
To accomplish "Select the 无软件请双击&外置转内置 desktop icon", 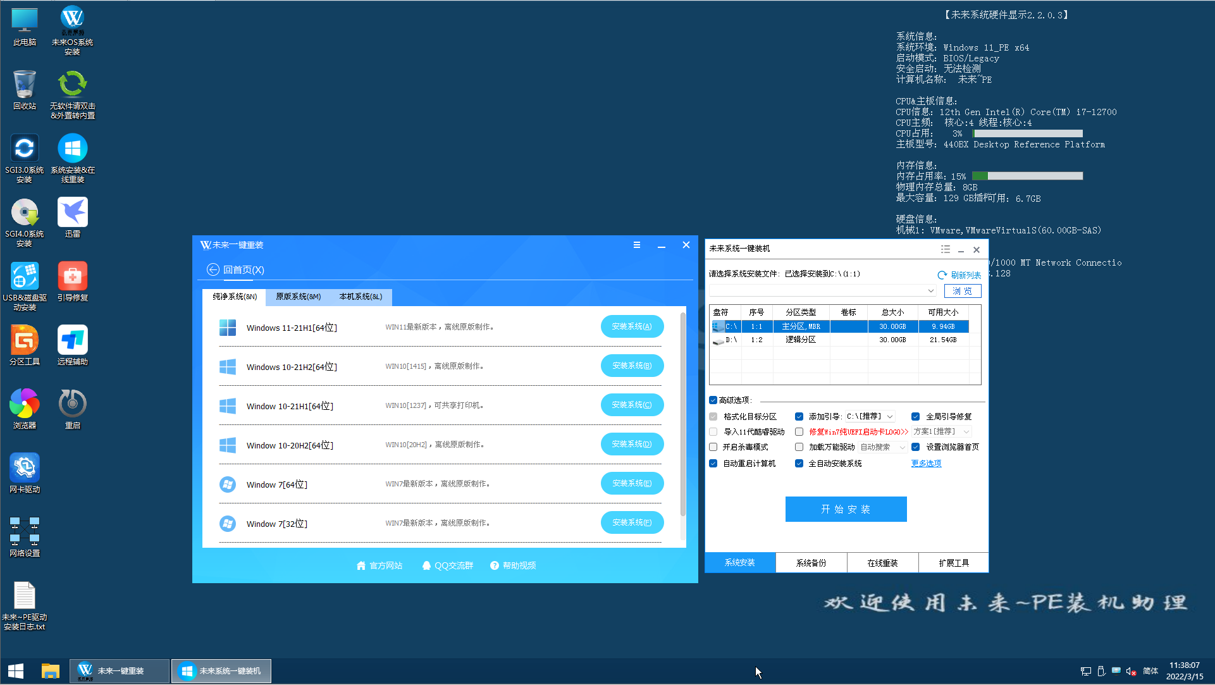I will 73,94.
